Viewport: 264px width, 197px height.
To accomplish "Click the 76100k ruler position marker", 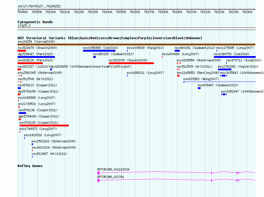I will click(x=51, y=12).
